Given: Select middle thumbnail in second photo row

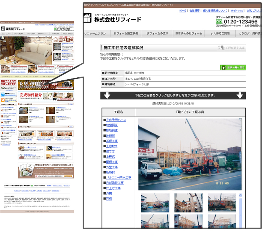Looking at the screenshot, I should (x=188, y=221).
